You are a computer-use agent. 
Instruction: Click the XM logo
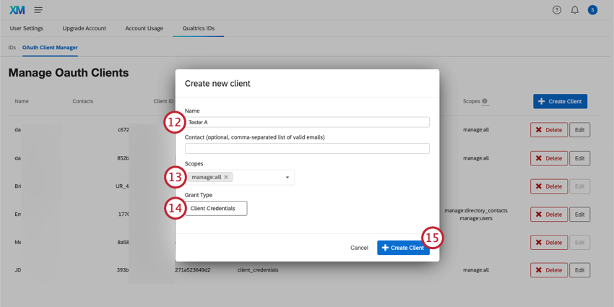pos(17,10)
